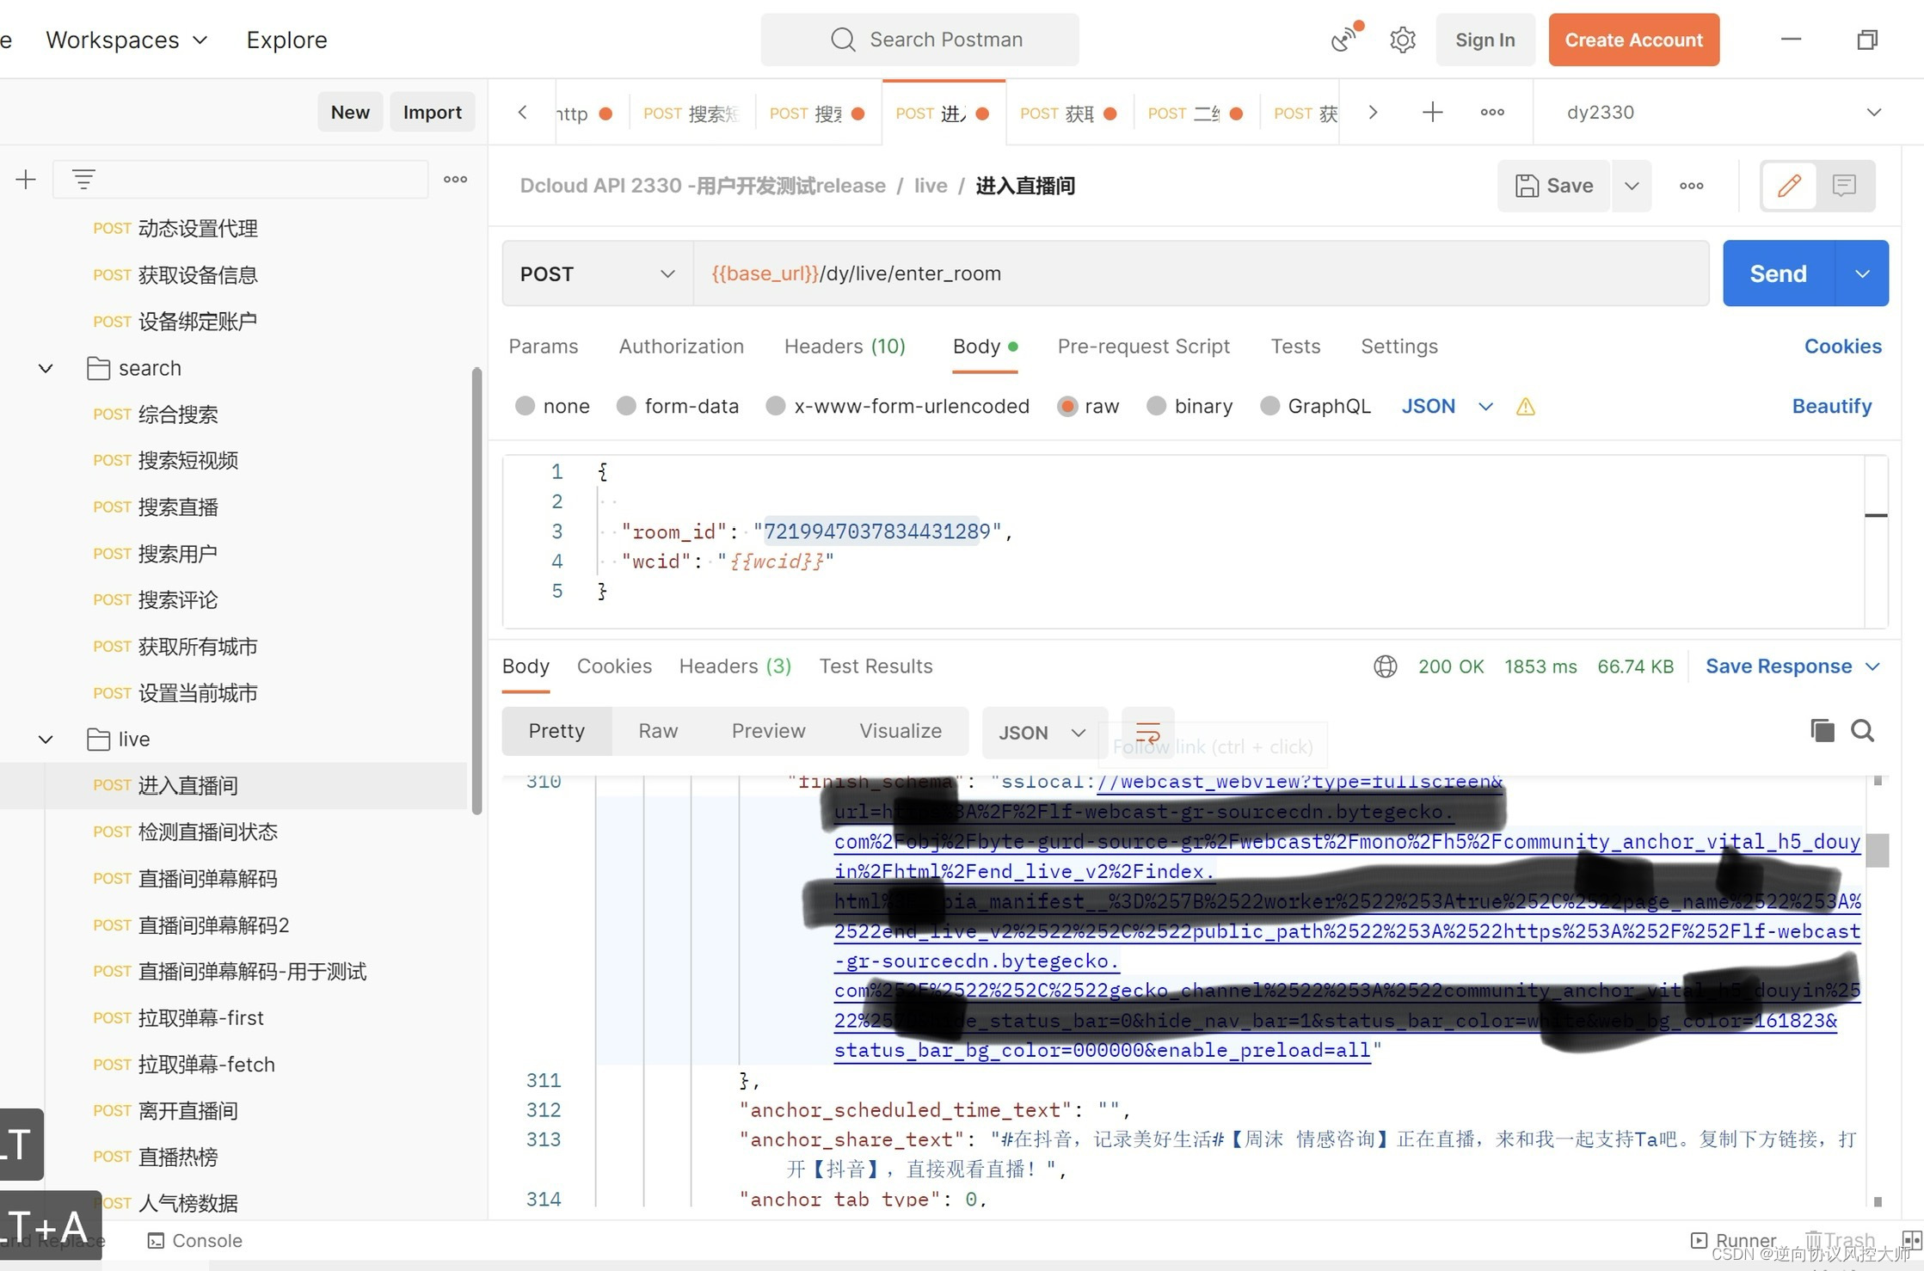Click the request URL field
Screen dimensions: 1924x1271
point(1201,273)
